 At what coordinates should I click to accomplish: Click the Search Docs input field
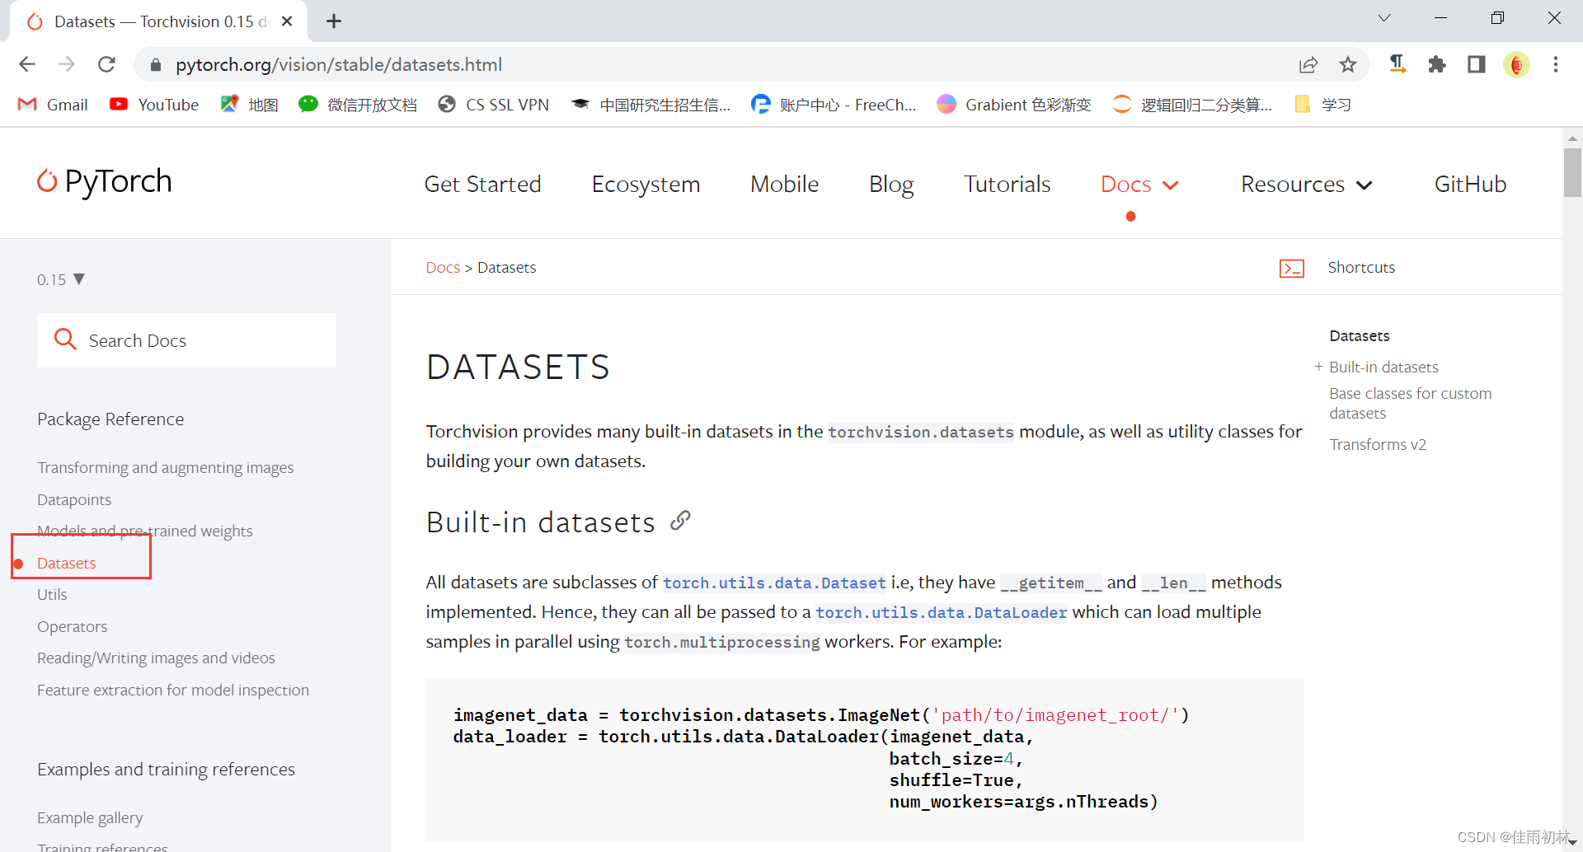point(186,339)
